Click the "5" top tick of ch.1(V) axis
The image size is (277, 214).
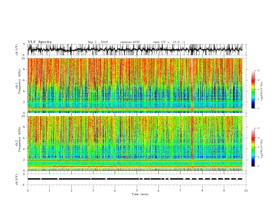coord(24,44)
